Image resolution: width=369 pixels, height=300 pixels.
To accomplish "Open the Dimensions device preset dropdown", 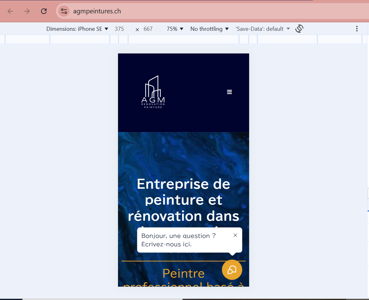I will (77, 29).
